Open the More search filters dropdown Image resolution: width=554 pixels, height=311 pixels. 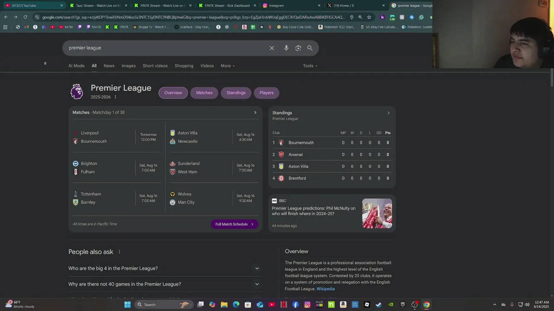point(228,66)
